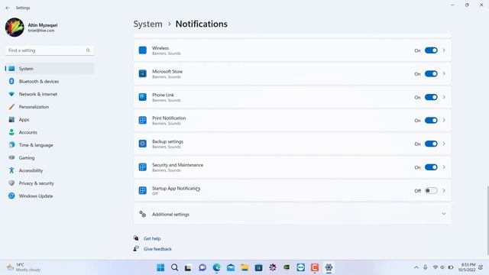Open the weather widget showing 14°C
The image size is (489, 275).
[x=24, y=267]
